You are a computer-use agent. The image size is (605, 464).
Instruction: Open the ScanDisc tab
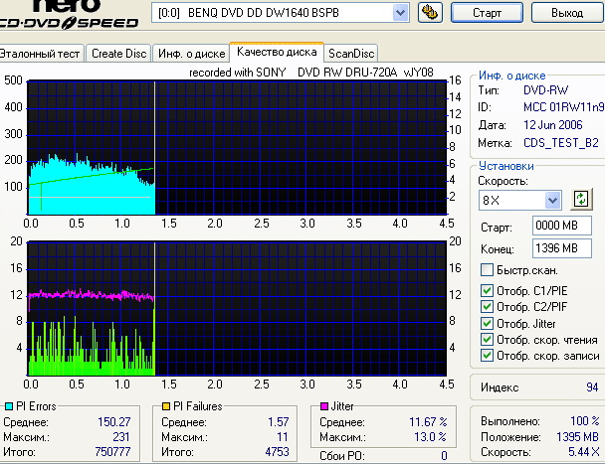[351, 54]
